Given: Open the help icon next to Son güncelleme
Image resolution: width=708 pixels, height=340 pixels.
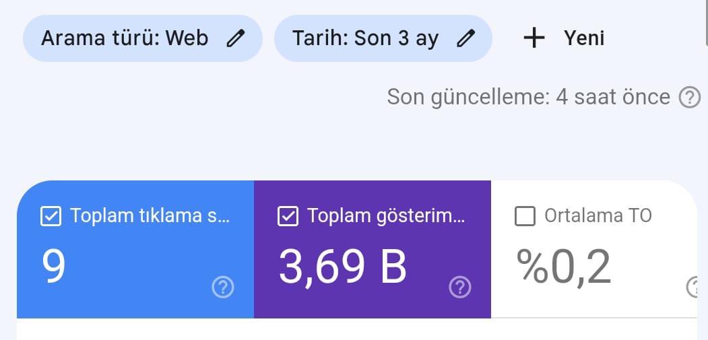Looking at the screenshot, I should pyautogui.click(x=690, y=97).
